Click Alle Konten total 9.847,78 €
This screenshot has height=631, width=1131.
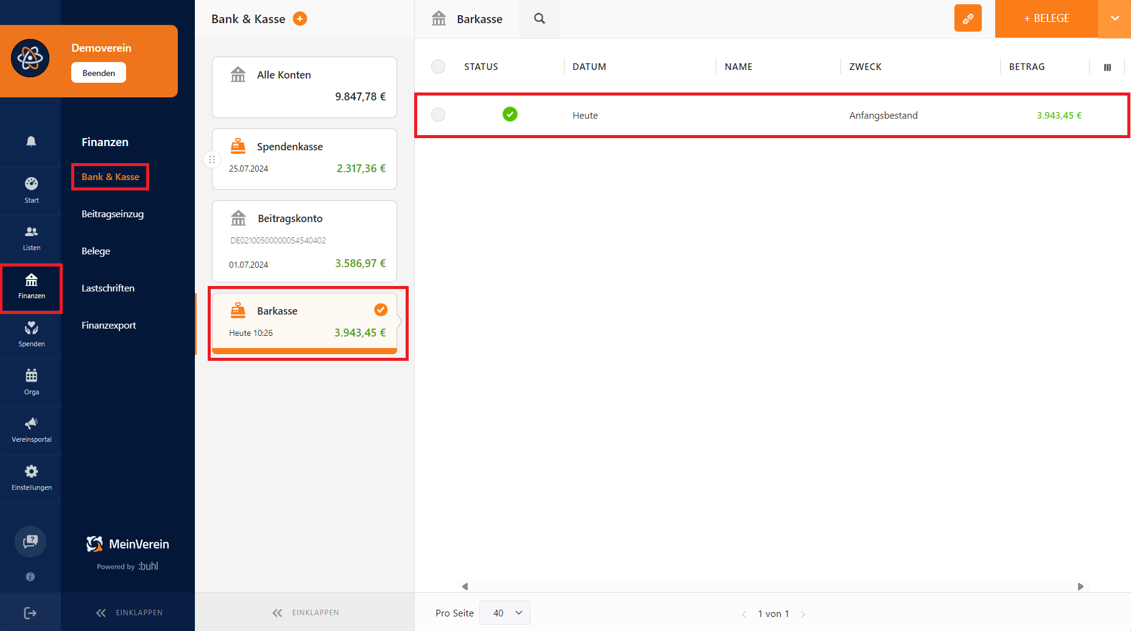point(361,97)
